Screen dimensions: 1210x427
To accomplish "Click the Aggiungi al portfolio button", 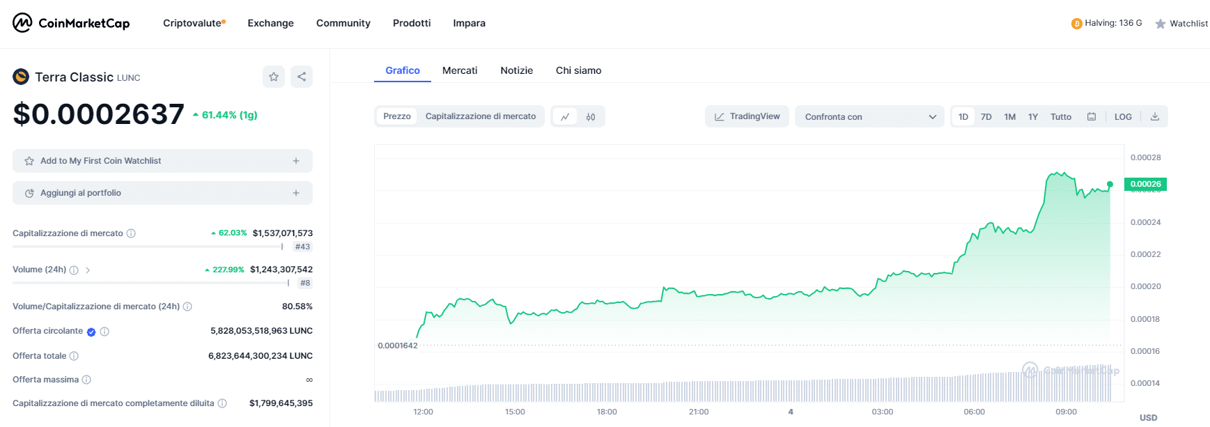I will pyautogui.click(x=162, y=193).
